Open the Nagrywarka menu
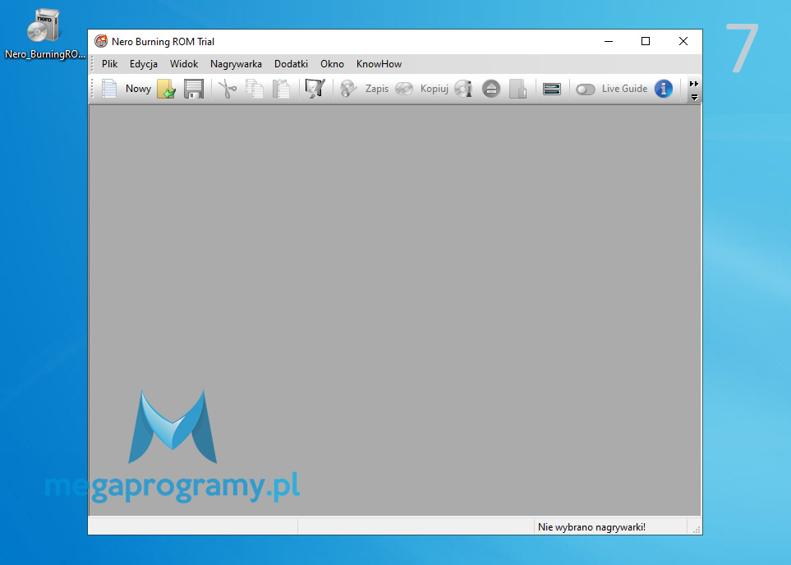The width and height of the screenshot is (791, 565). [x=236, y=64]
